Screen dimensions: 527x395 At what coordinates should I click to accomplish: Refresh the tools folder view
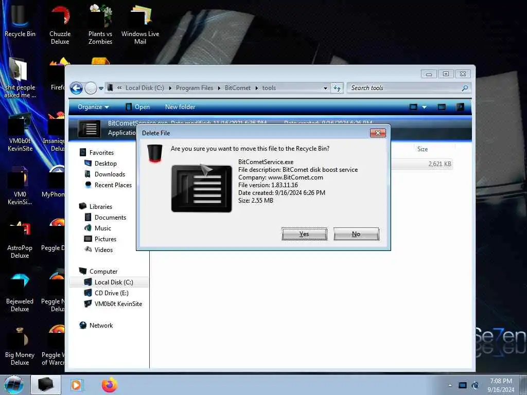click(x=337, y=88)
